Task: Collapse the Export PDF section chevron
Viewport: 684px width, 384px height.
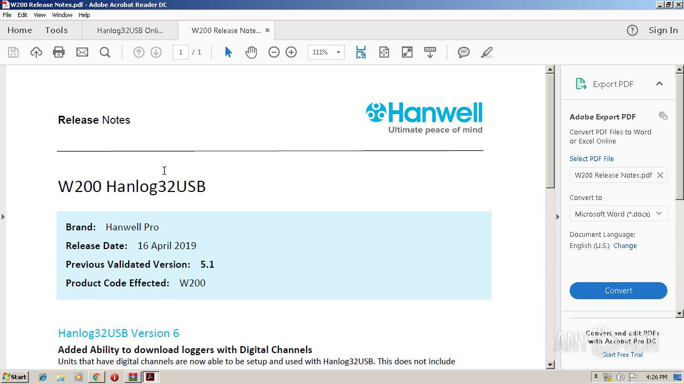Action: [659, 84]
